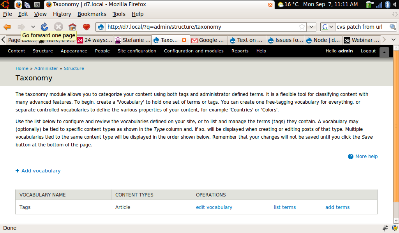Close the Taxonomy tab
The width and height of the screenshot is (399, 233).
(x=184, y=40)
